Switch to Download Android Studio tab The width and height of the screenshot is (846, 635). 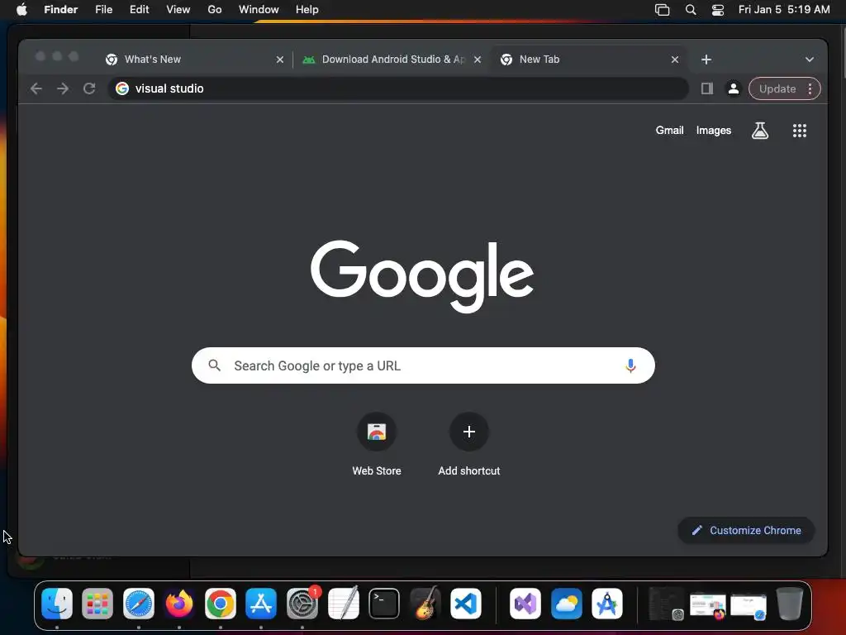[392, 60]
